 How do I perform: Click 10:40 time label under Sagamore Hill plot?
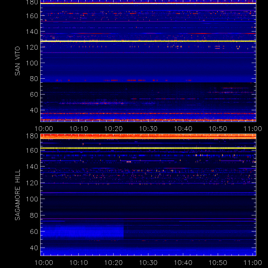pos(183,263)
